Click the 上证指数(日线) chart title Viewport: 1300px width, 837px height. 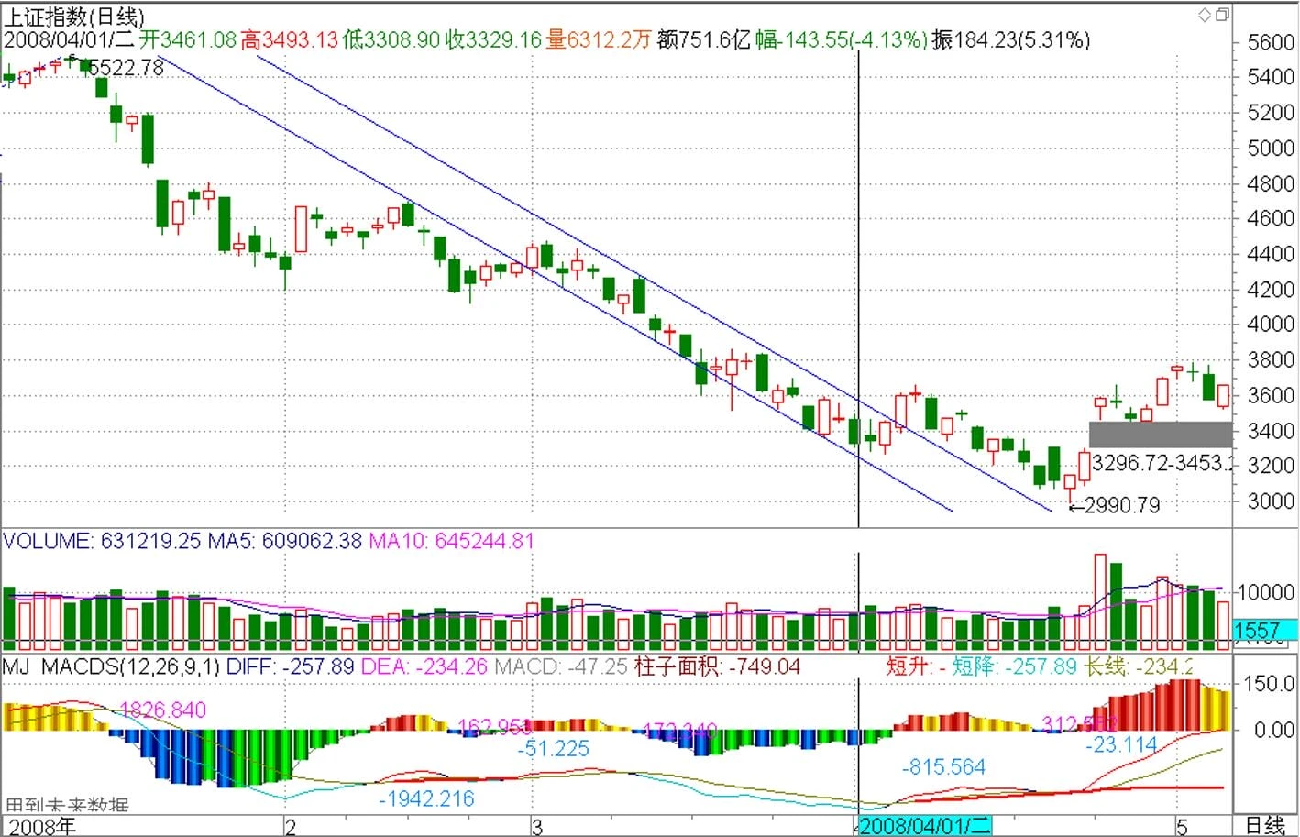(x=73, y=17)
